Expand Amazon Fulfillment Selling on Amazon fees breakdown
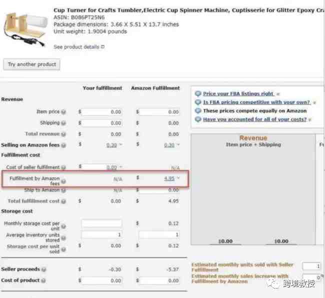The width and height of the screenshot is (325, 298). click(178, 144)
